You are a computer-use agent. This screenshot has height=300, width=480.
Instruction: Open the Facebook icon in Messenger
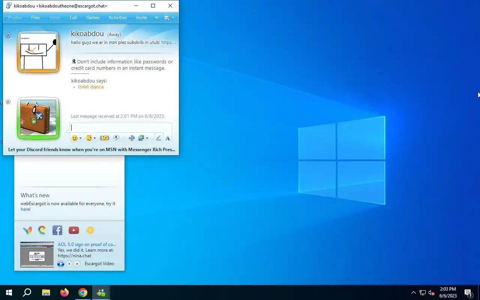pos(57,230)
